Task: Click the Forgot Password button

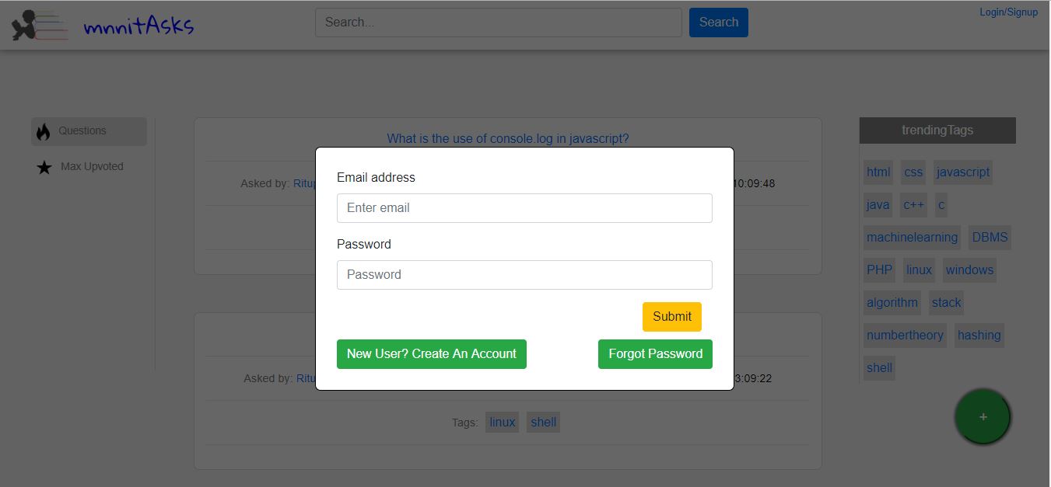Action: point(655,354)
